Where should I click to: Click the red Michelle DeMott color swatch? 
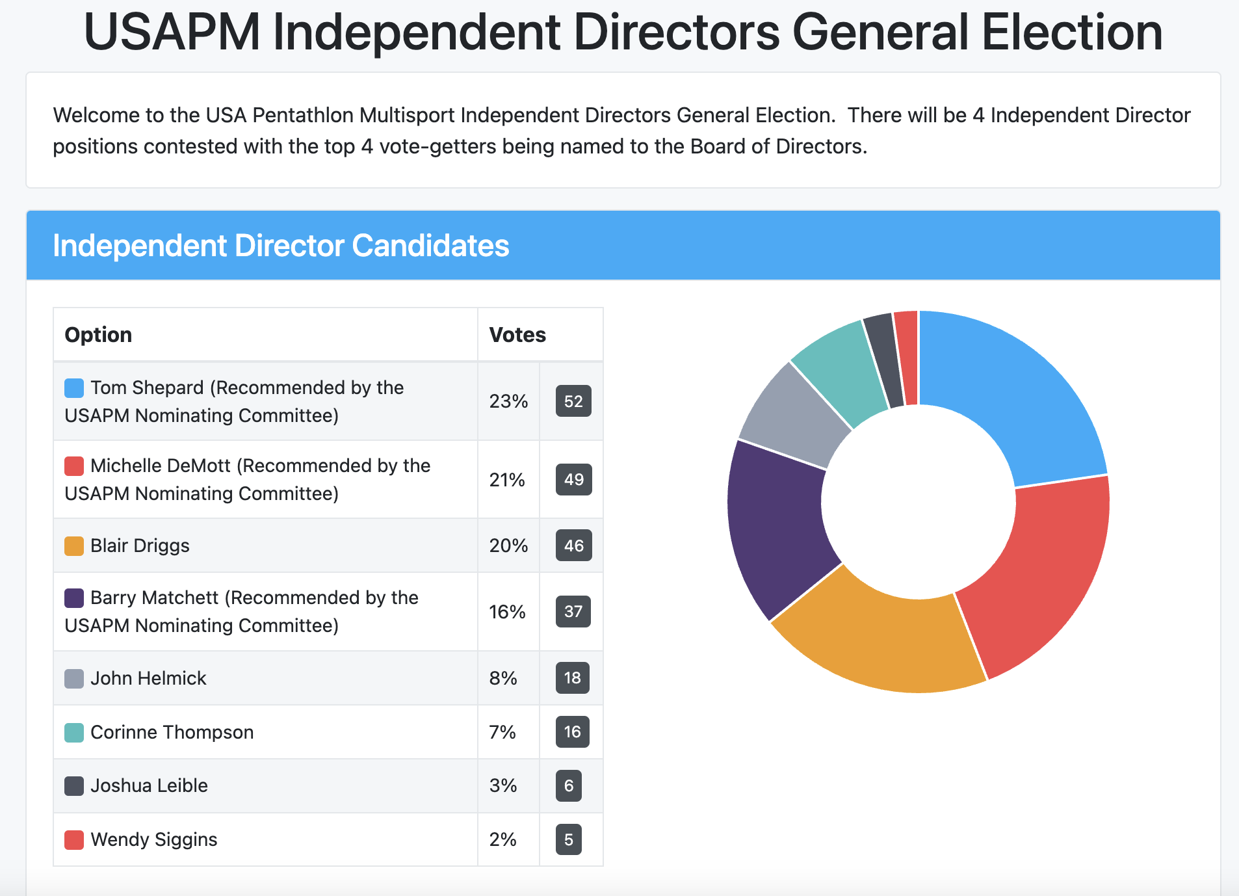point(73,466)
